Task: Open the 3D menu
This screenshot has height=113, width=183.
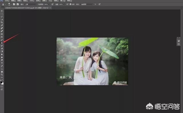Action: pos(50,1)
